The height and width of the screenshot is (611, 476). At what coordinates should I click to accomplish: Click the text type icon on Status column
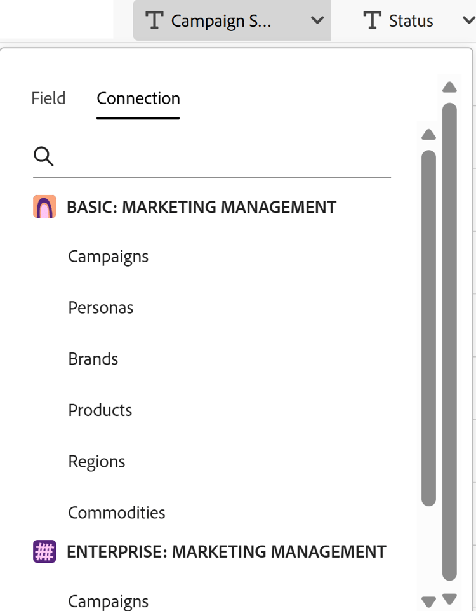click(x=373, y=20)
